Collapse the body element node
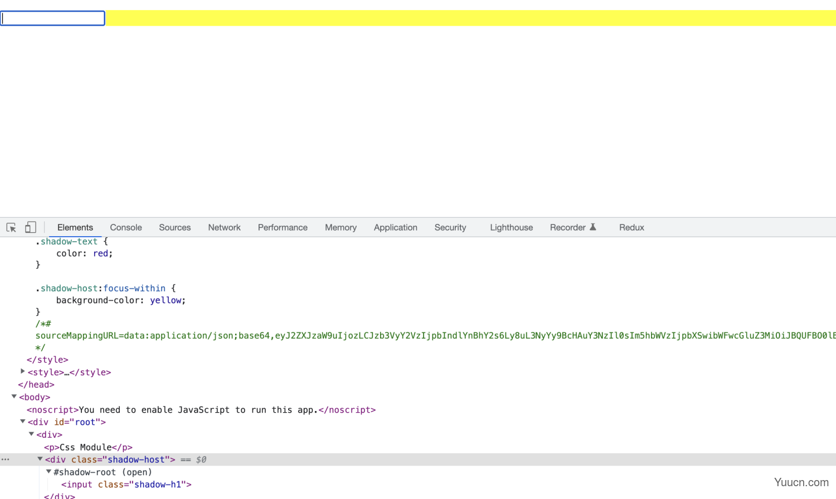Image resolution: width=836 pixels, height=499 pixels. (x=14, y=397)
